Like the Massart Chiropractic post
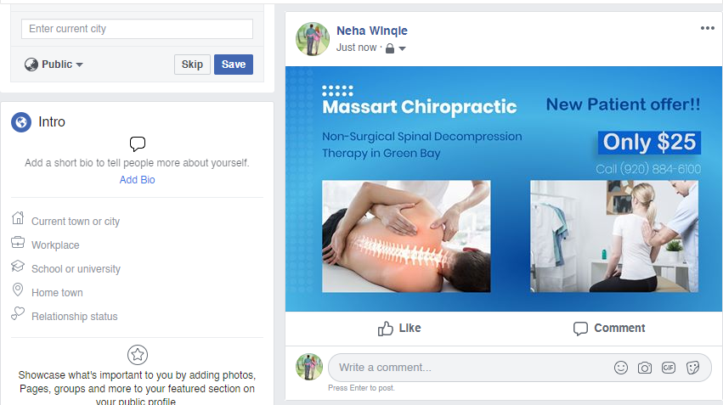The height and width of the screenshot is (405, 723). click(x=398, y=328)
